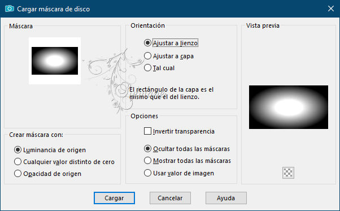Click the Cargar button

114,198
